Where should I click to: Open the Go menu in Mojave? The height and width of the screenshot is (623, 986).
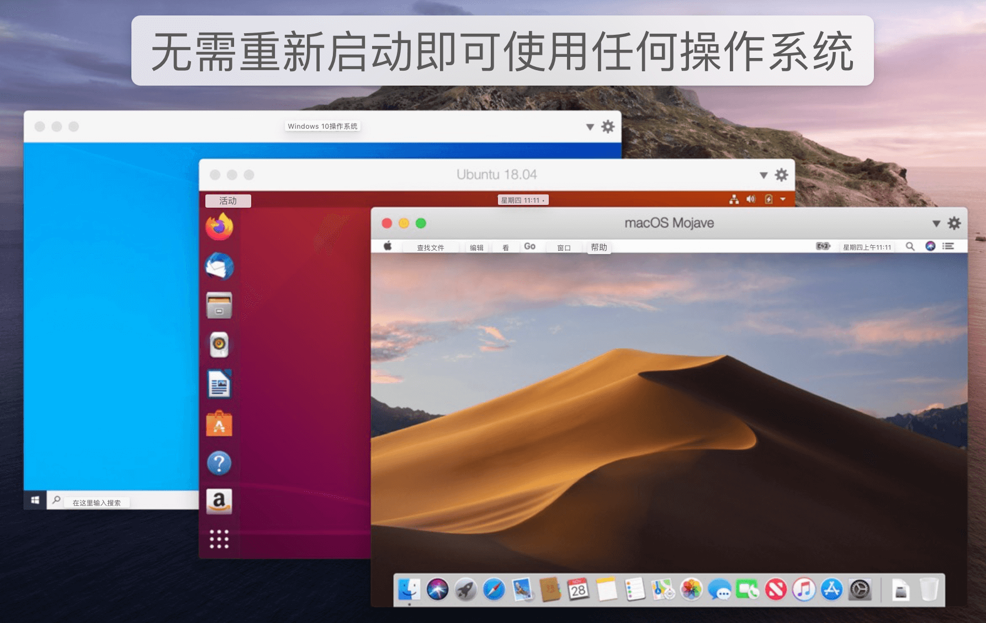click(x=529, y=246)
